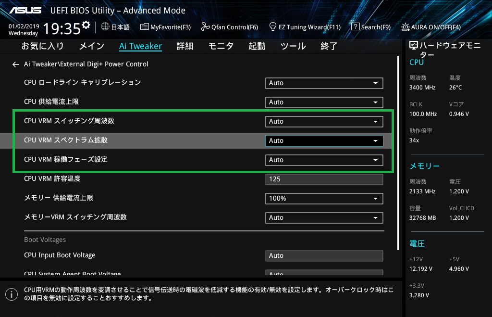
Task: Open Qfan Control(F6)
Action: [x=229, y=27]
